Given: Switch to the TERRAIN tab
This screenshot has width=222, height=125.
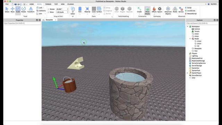Looking at the screenshot, I should coord(48,4).
